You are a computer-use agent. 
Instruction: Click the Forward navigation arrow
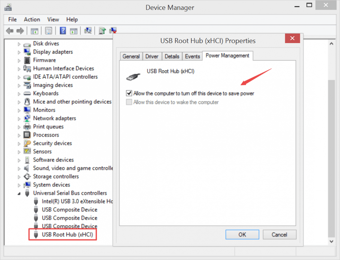coord(20,30)
